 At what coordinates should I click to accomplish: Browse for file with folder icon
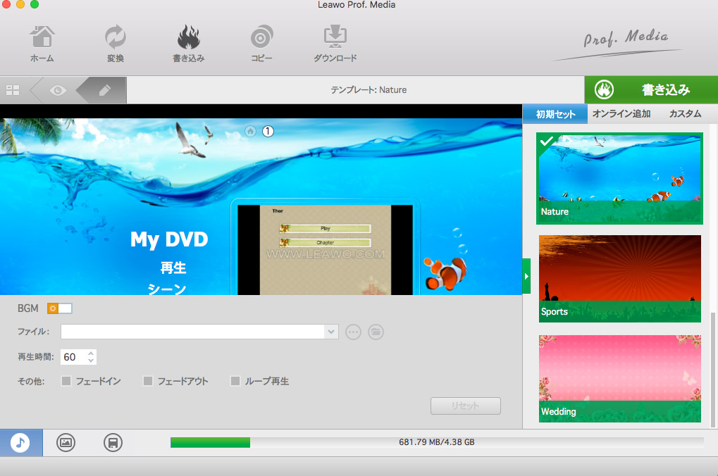click(376, 332)
